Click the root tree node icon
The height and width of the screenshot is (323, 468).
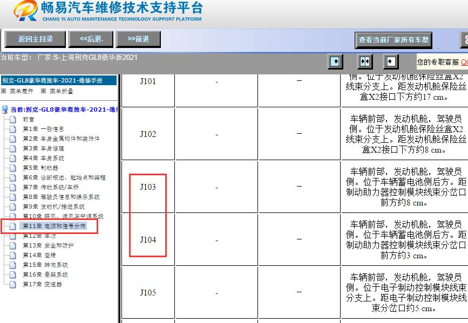click(x=4, y=109)
